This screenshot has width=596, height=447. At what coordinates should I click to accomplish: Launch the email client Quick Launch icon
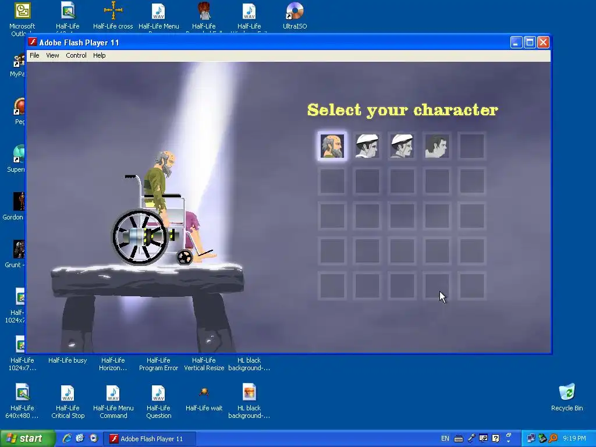(x=80, y=438)
